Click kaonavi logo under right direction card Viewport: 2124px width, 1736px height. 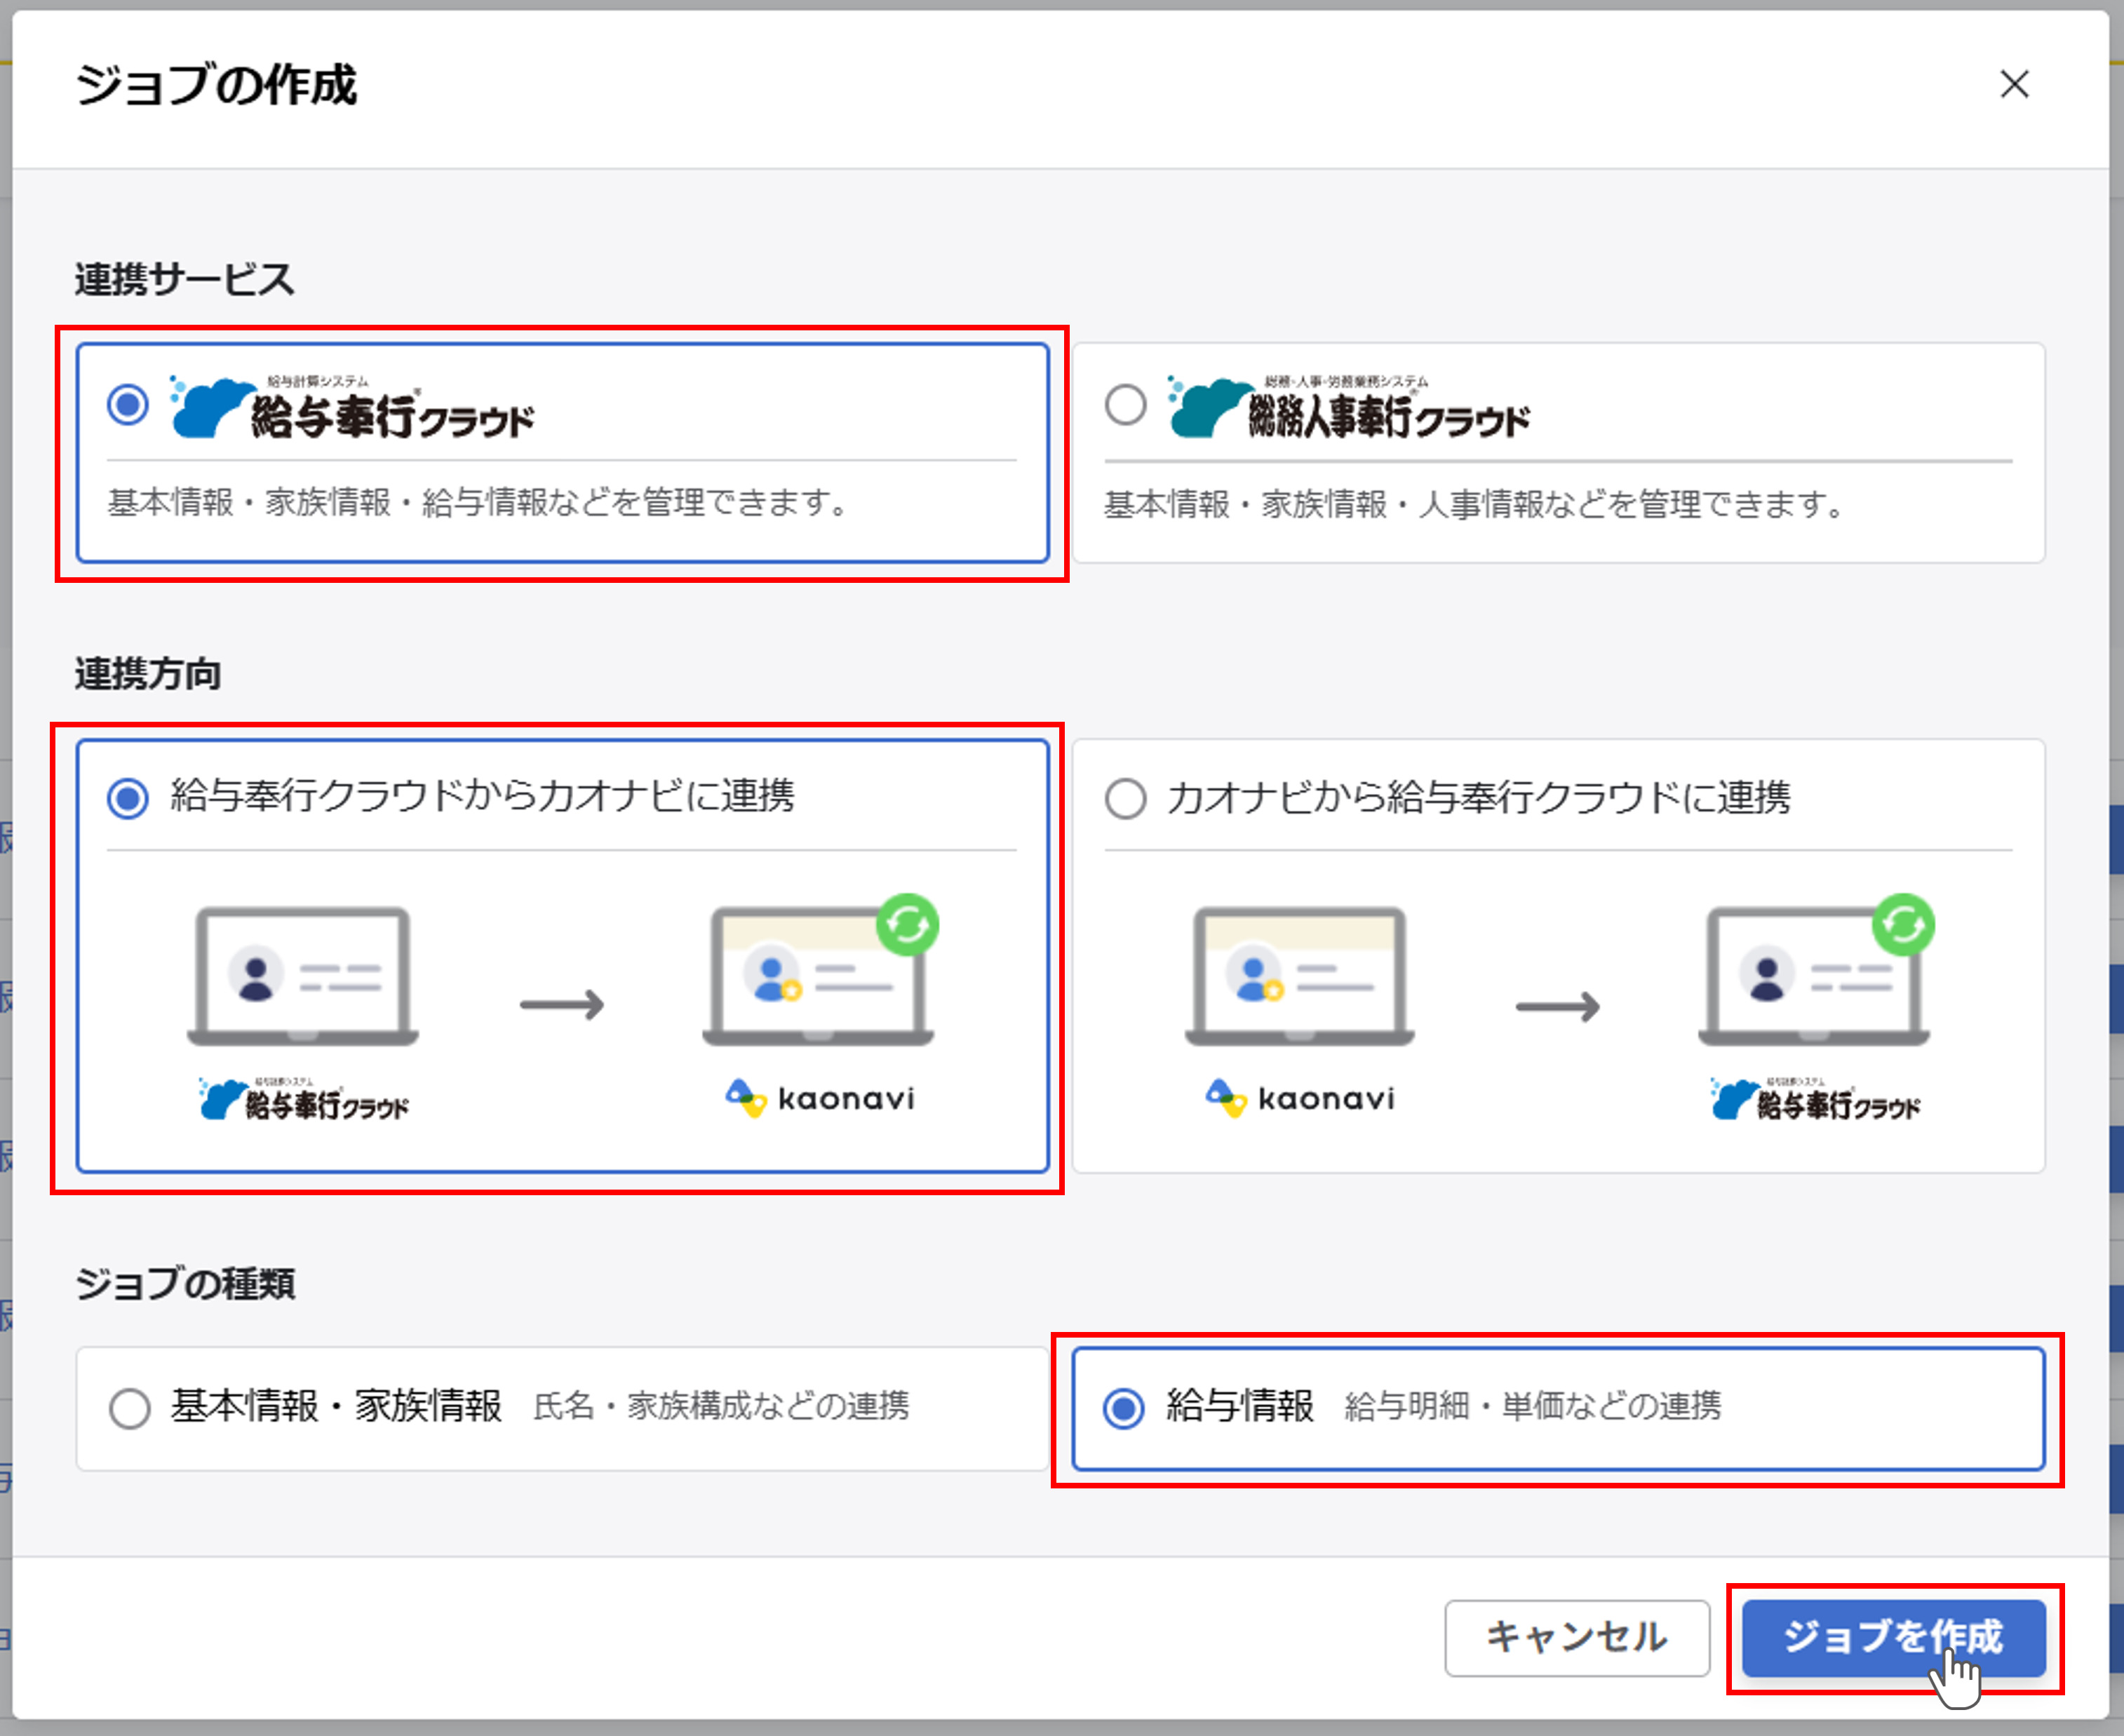coord(1300,1099)
